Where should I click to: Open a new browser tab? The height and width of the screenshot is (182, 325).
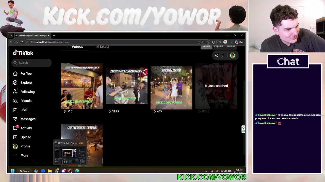coord(54,36)
